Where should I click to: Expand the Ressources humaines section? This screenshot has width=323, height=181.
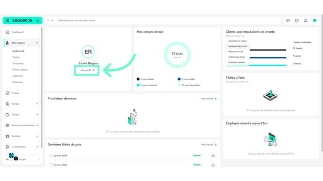coord(37,125)
